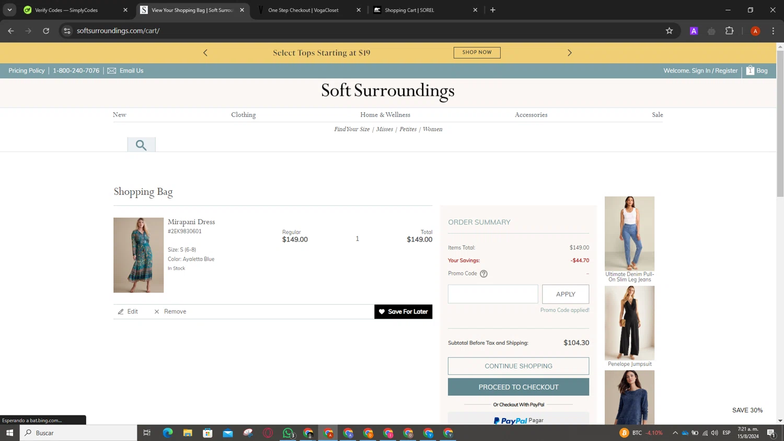
Task: Open Ultimate Denim Pull-On Jeans thumbnail
Action: pos(629,234)
